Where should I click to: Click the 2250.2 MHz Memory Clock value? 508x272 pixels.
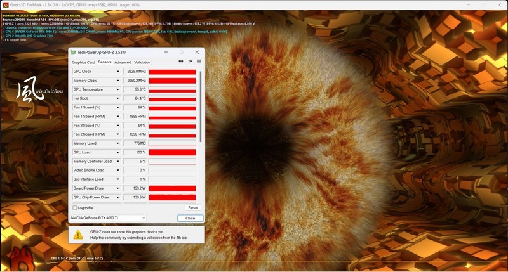click(x=135, y=81)
